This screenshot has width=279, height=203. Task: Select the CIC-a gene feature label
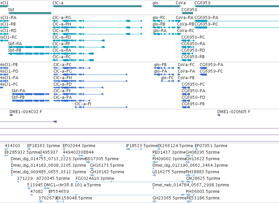pos(58,3)
